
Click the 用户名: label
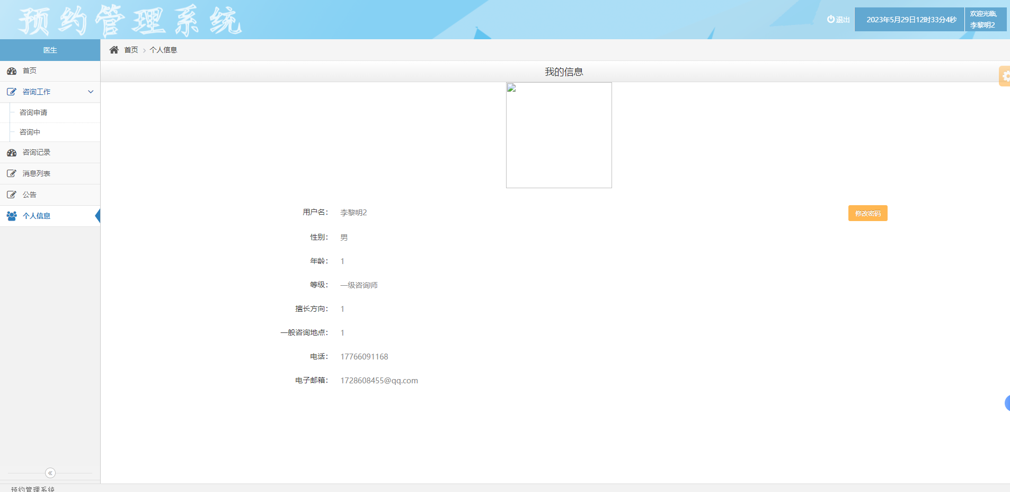click(x=315, y=212)
